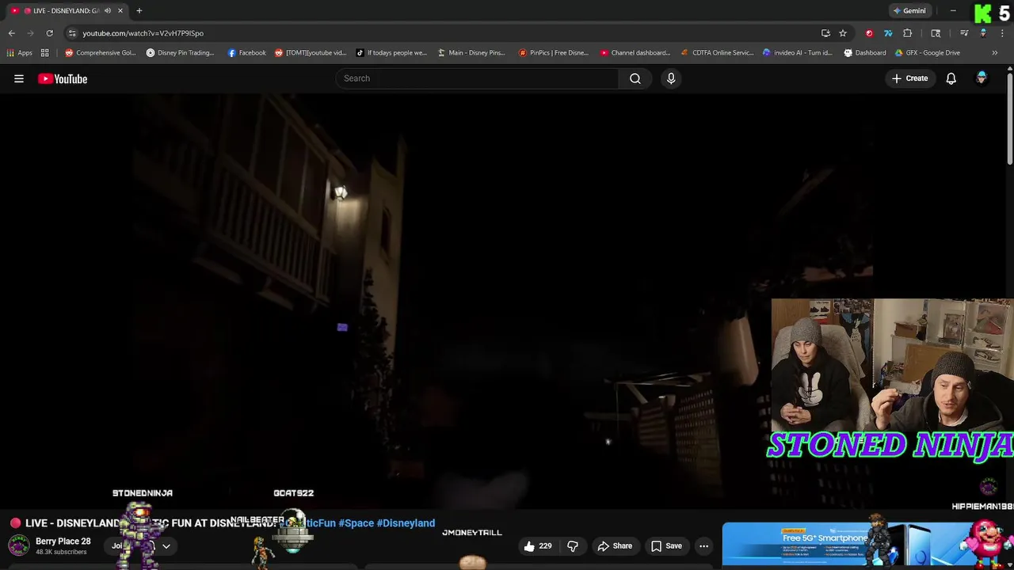Focus the YouTube Search input field
Viewport: 1014px width, 570px height.
(x=478, y=78)
